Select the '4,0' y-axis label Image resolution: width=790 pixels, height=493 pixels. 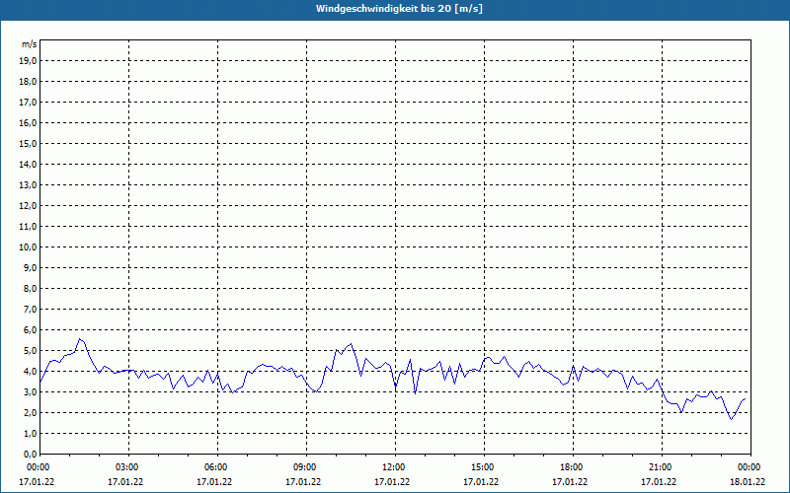30,372
